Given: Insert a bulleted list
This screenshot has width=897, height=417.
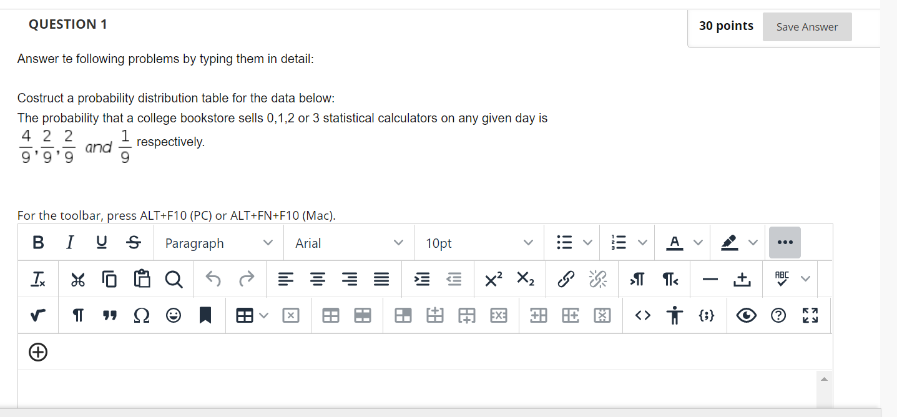Looking at the screenshot, I should (564, 243).
